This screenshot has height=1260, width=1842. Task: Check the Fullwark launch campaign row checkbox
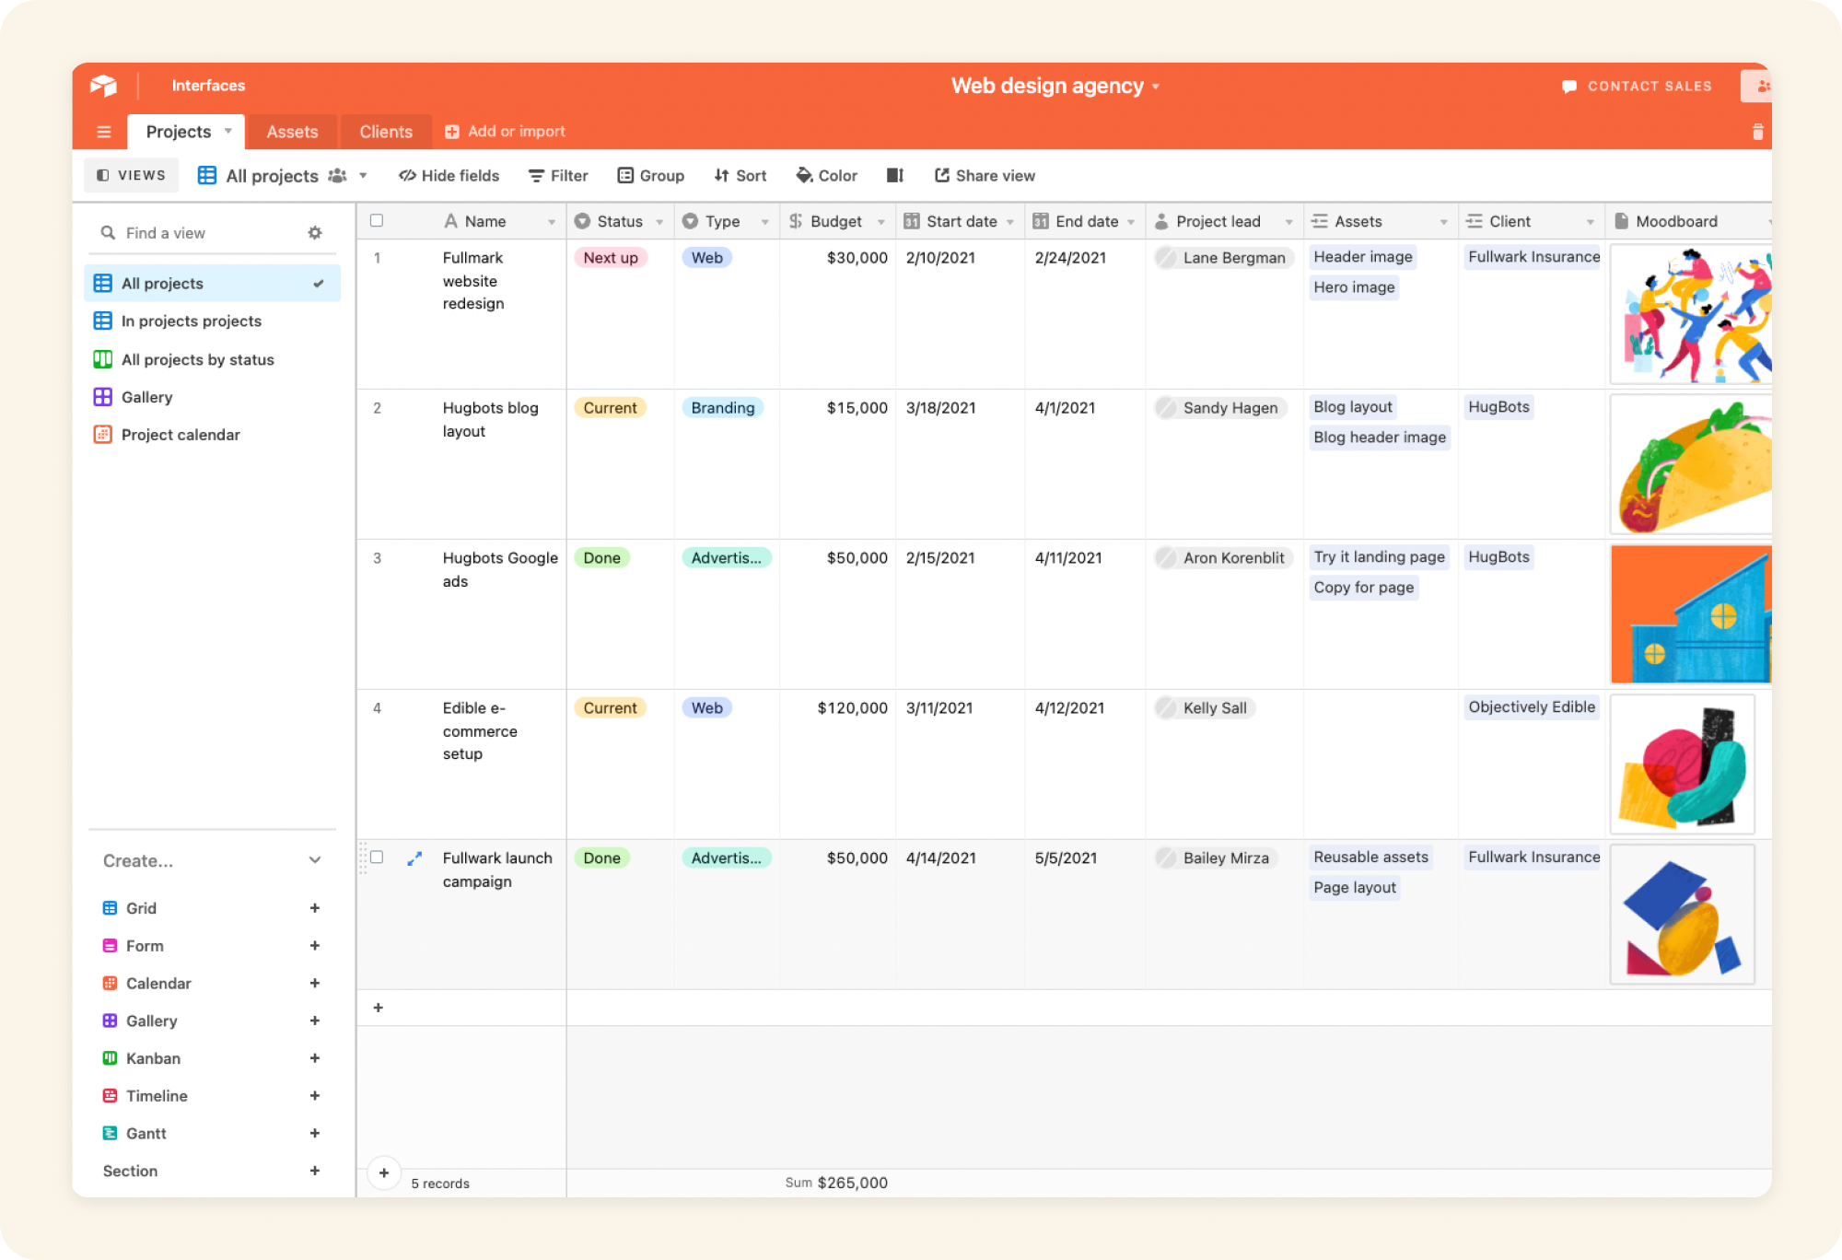[377, 857]
